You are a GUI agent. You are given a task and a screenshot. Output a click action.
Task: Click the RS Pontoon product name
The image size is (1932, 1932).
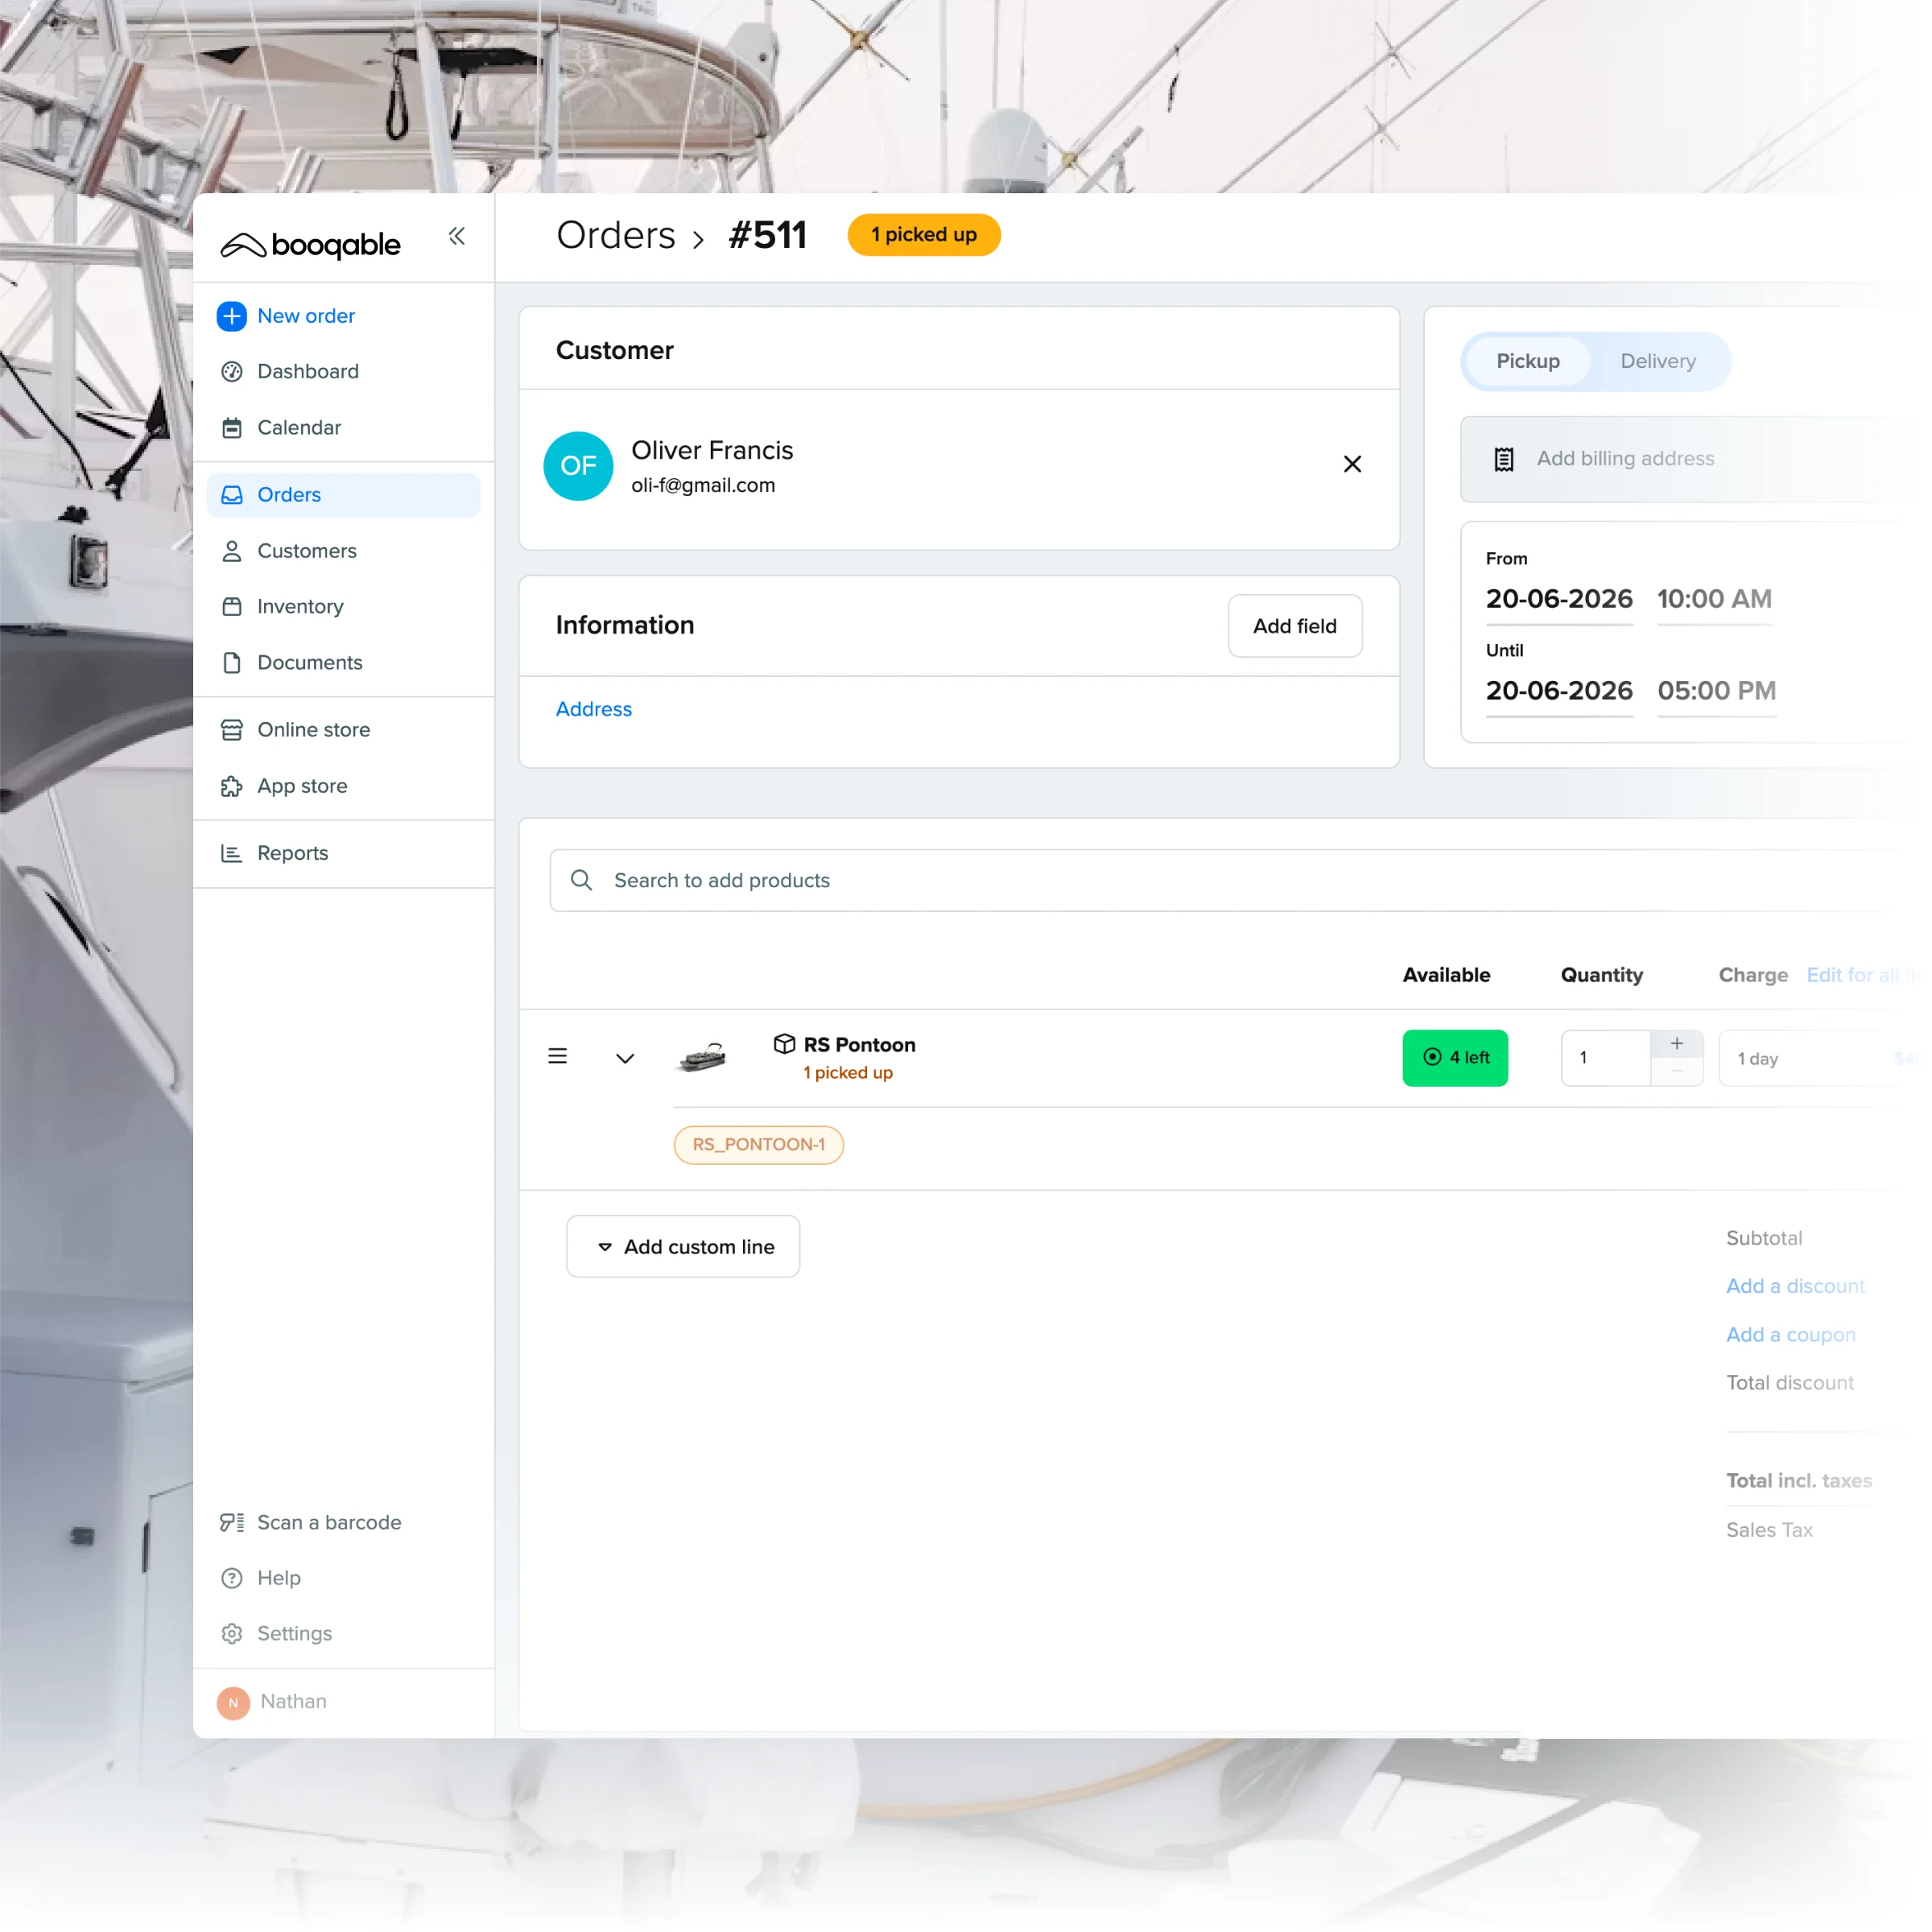tap(859, 1045)
